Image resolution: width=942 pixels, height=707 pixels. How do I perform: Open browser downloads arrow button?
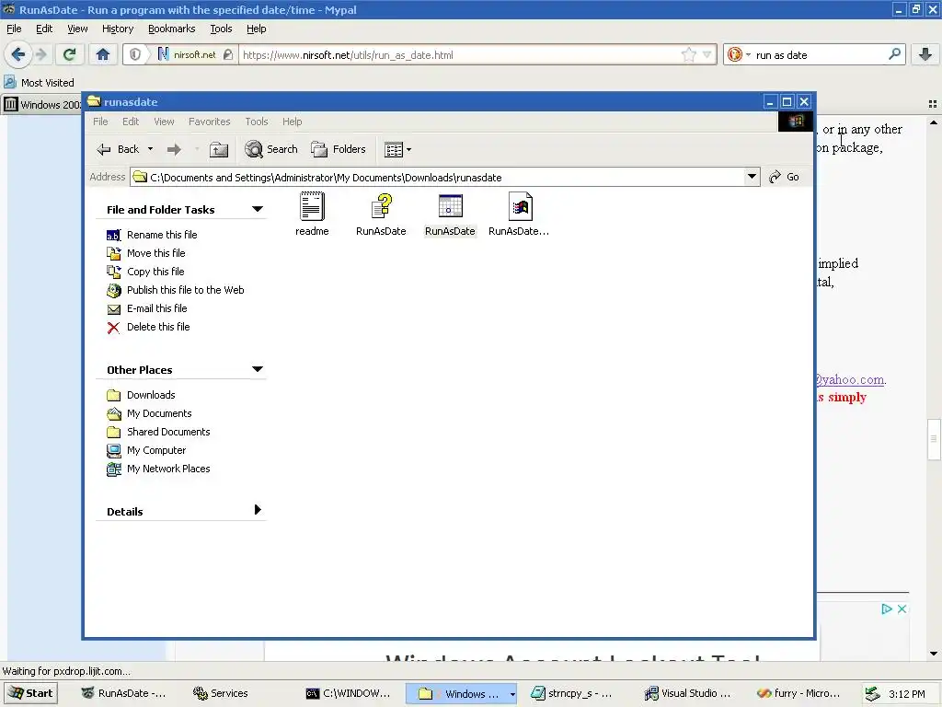(925, 54)
